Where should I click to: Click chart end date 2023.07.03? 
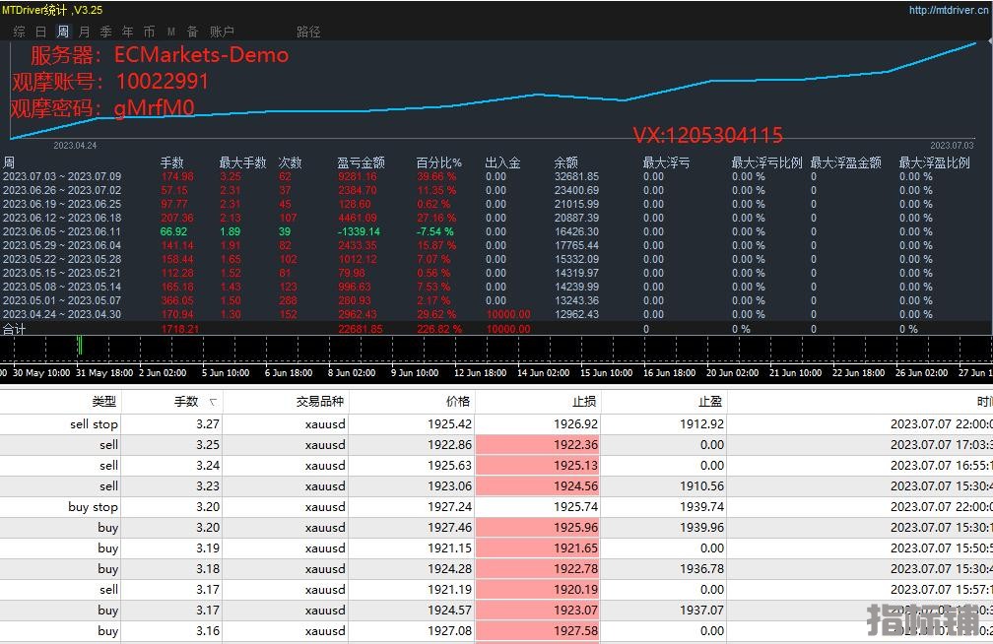pyautogui.click(x=952, y=146)
